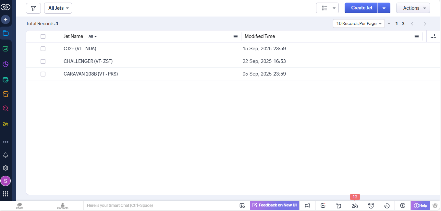441x211 pixels.
Task: Click the column settings icon in table header
Action: [x=433, y=36]
